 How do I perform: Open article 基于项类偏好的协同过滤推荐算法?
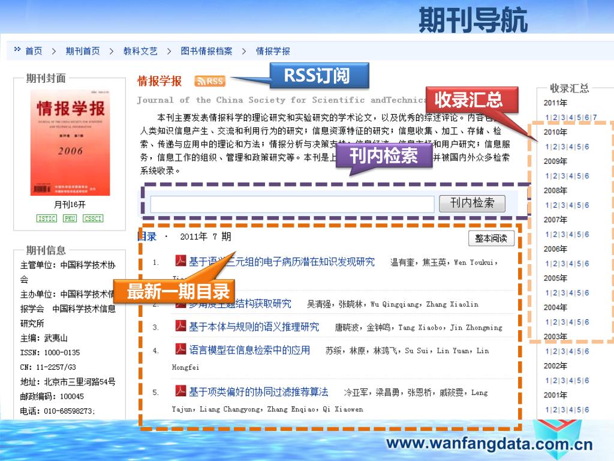(258, 391)
